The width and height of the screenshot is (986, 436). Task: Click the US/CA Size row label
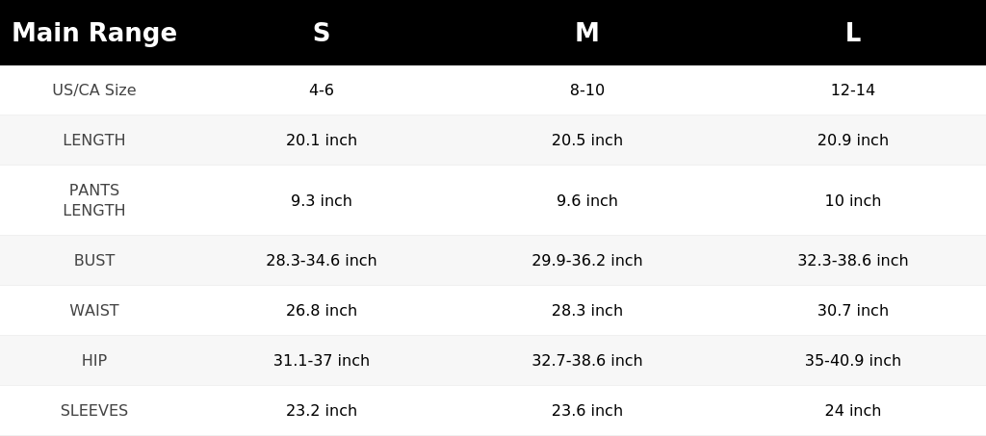click(94, 90)
